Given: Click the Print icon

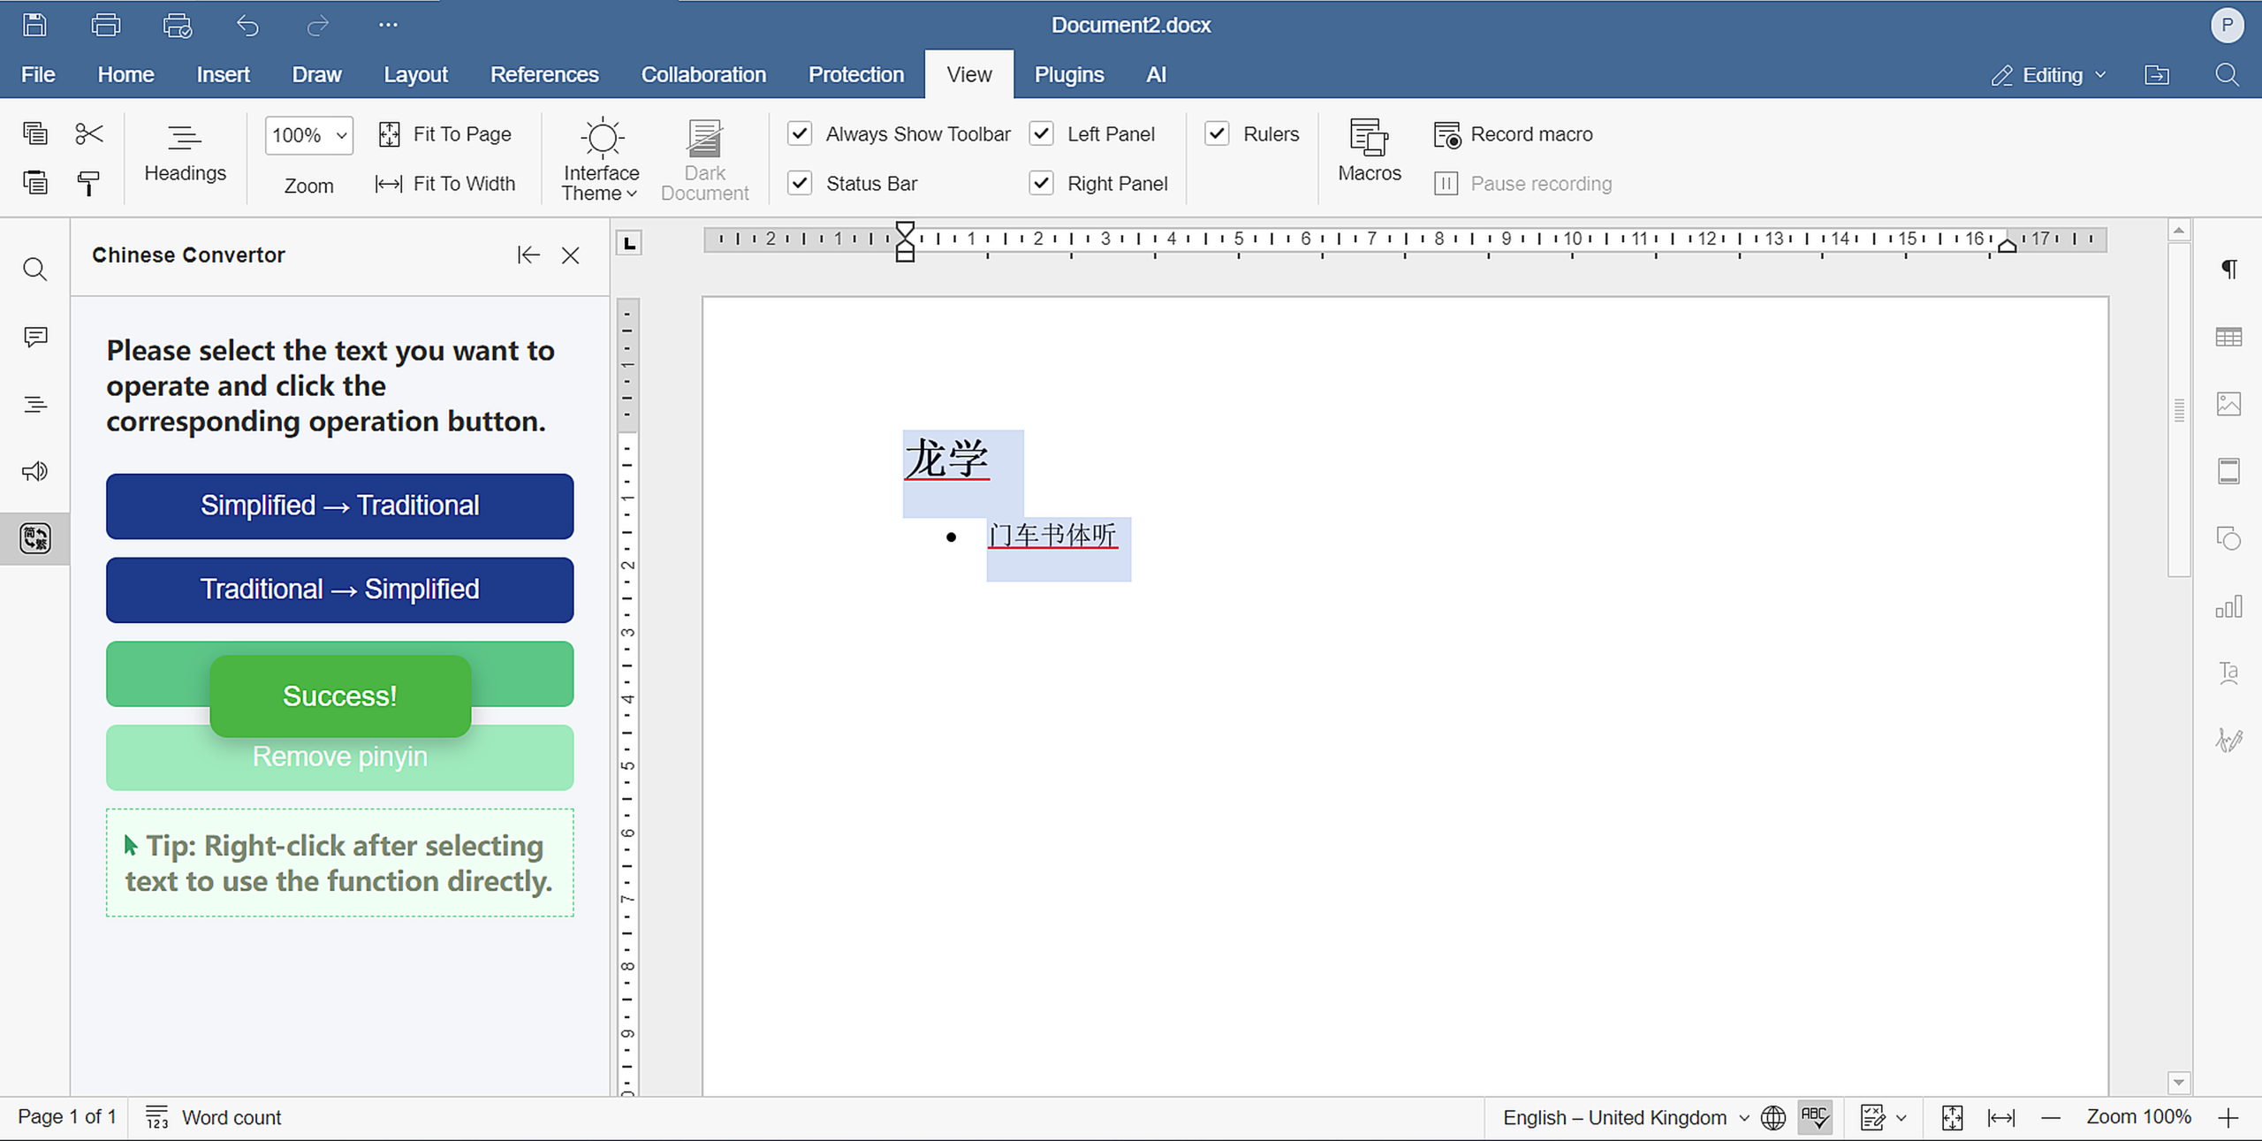Looking at the screenshot, I should pos(106,25).
